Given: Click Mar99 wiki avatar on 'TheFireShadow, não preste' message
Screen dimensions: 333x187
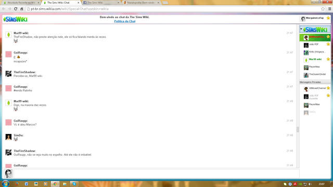Looking at the screenshot, I should tap(8, 35).
